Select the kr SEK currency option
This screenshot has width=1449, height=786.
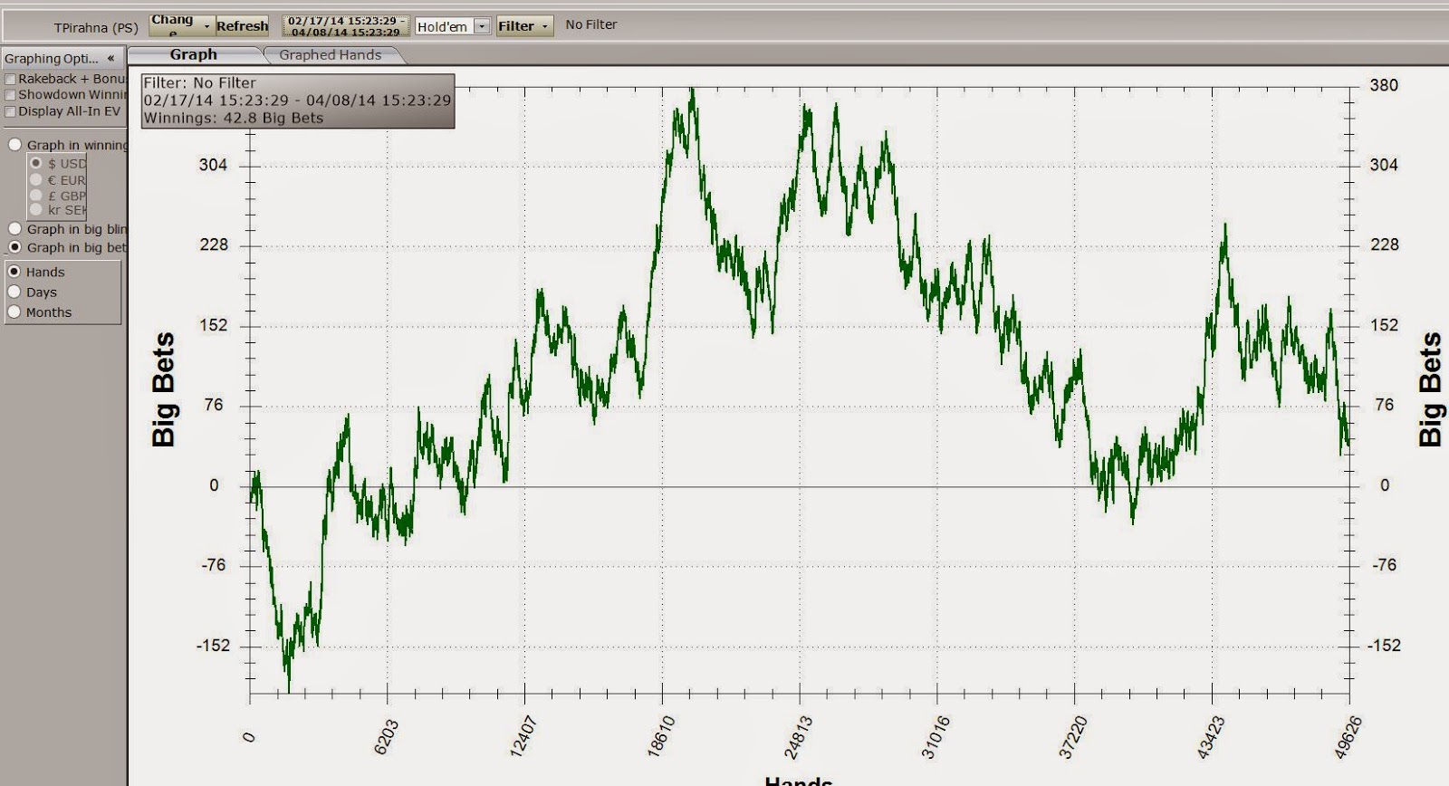(36, 209)
